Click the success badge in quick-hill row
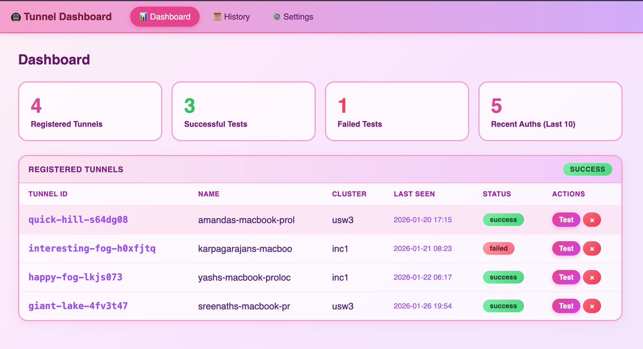The width and height of the screenshot is (643, 349). [503, 220]
